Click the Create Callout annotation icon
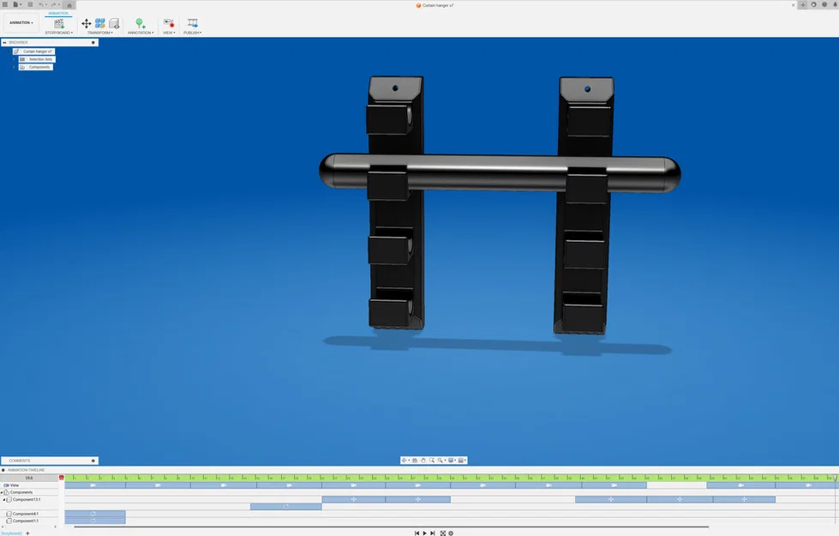The width and height of the screenshot is (839, 536). (141, 23)
